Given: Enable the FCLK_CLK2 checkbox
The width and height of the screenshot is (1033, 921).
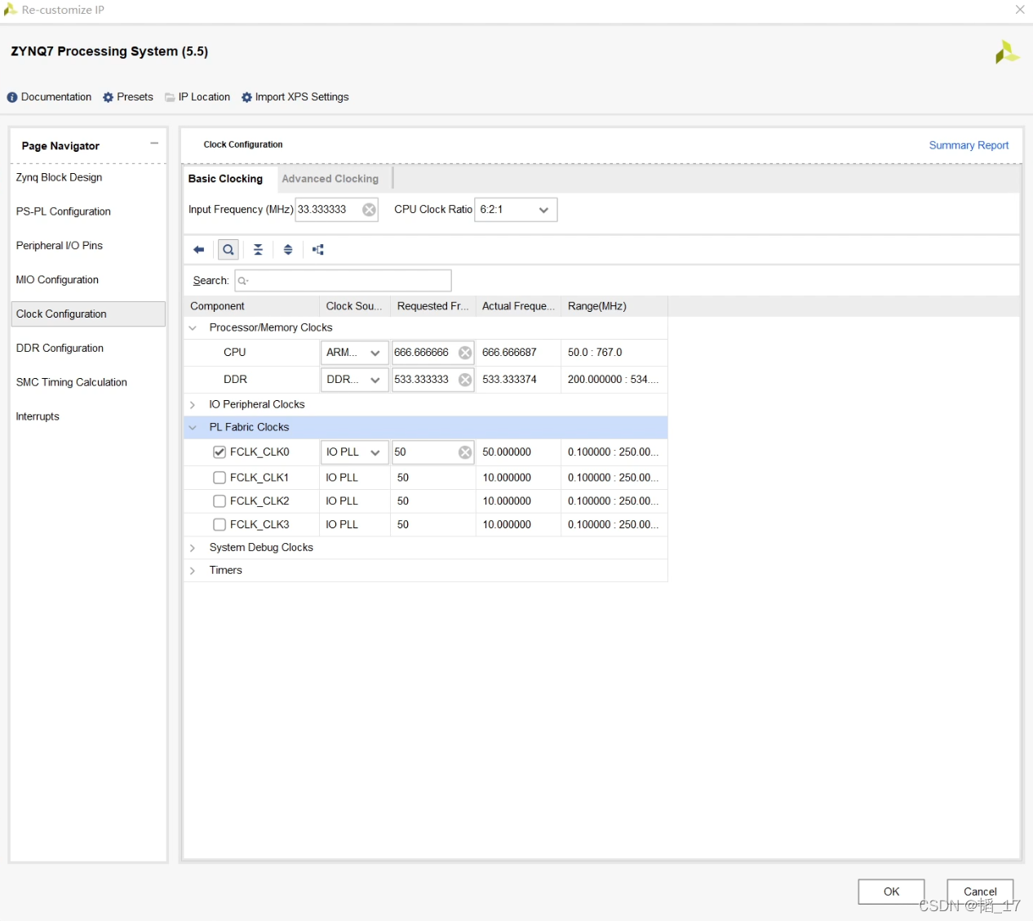Looking at the screenshot, I should point(219,501).
